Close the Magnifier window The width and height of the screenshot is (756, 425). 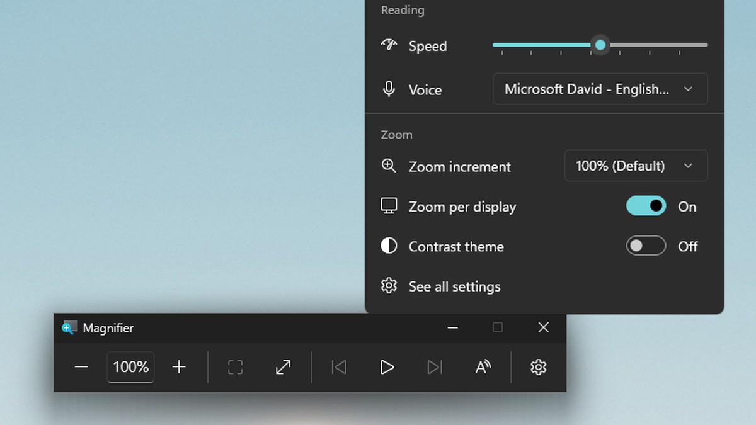coord(543,327)
